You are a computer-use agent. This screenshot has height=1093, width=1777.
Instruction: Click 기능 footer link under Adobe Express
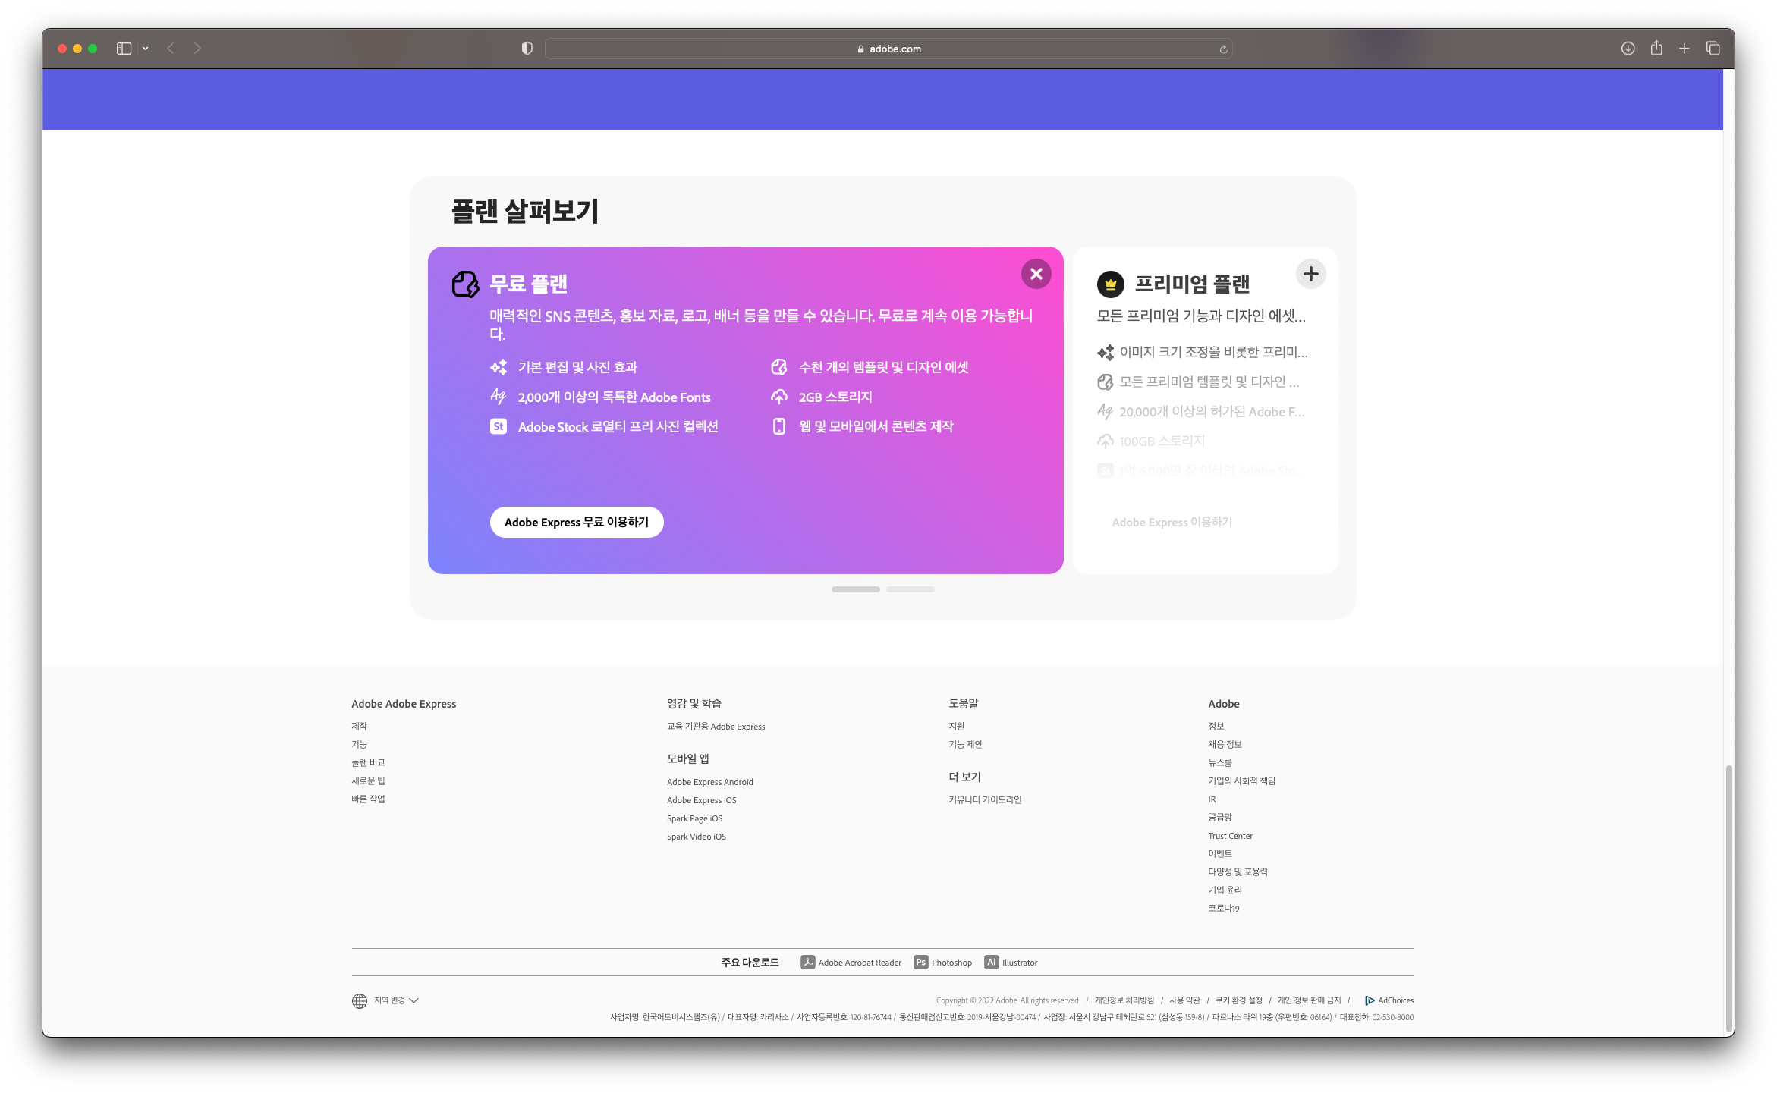[359, 745]
